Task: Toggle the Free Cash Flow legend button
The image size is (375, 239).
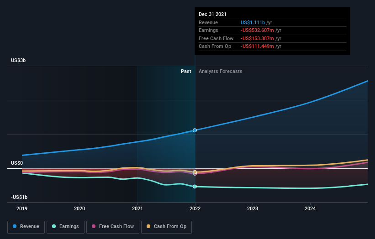Action: point(113,227)
